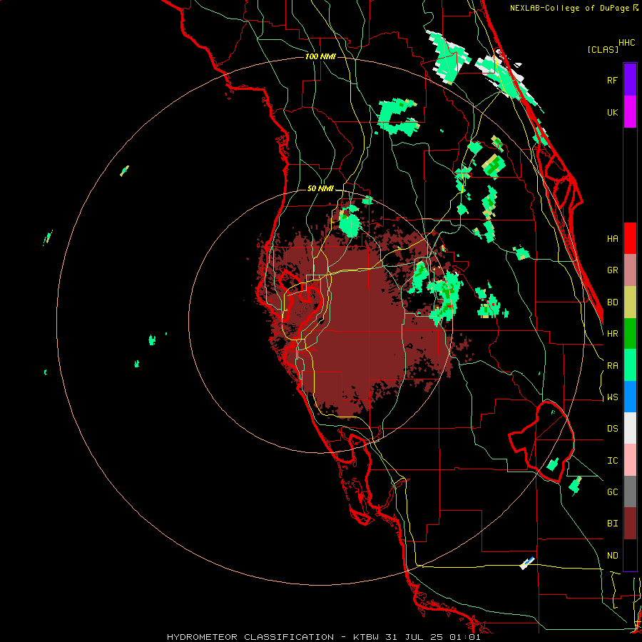Click the 'HR' legend label text
Viewport: 642px width, 642px height.
point(612,334)
